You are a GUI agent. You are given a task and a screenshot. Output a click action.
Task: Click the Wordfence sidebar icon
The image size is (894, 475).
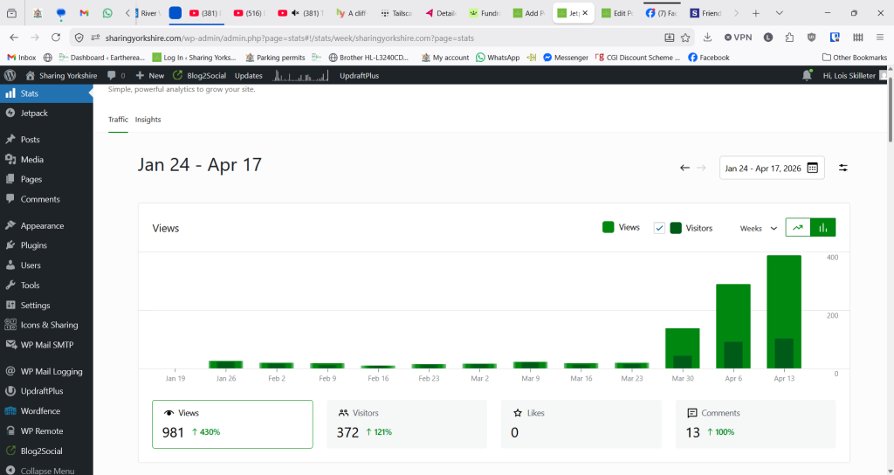pyautogui.click(x=10, y=411)
